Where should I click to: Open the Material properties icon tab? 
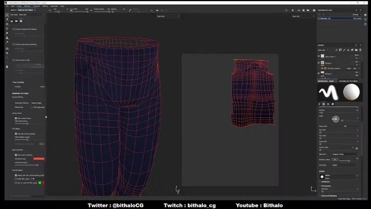pyautogui.click(x=333, y=104)
